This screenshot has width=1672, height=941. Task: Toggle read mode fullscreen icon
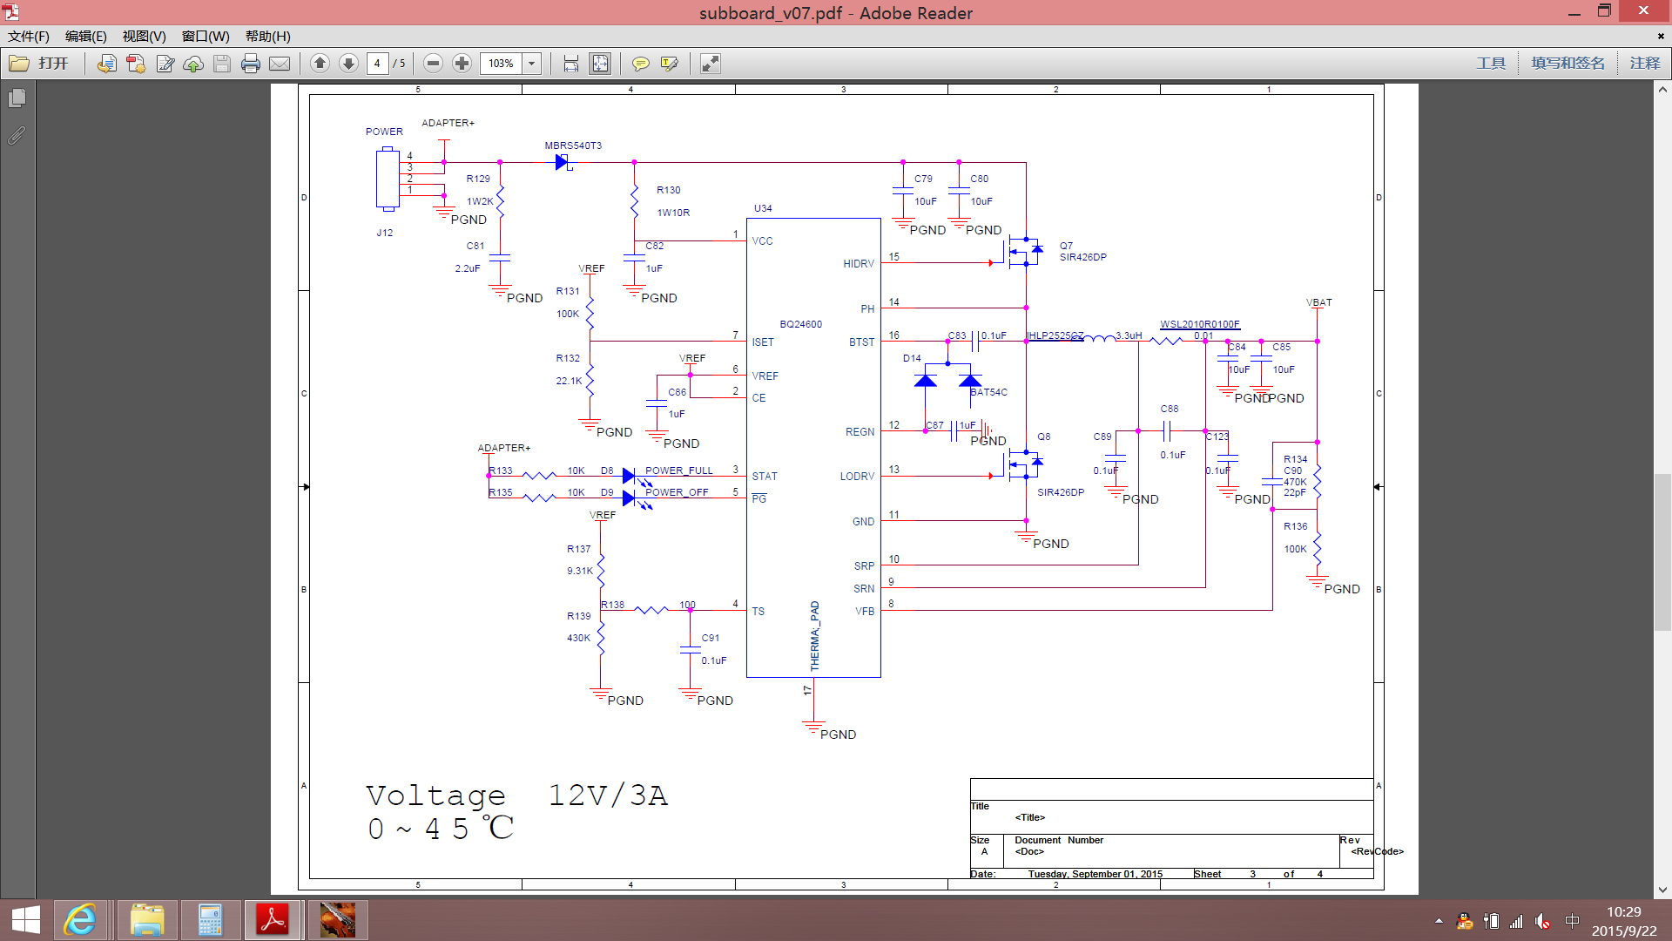[711, 64]
